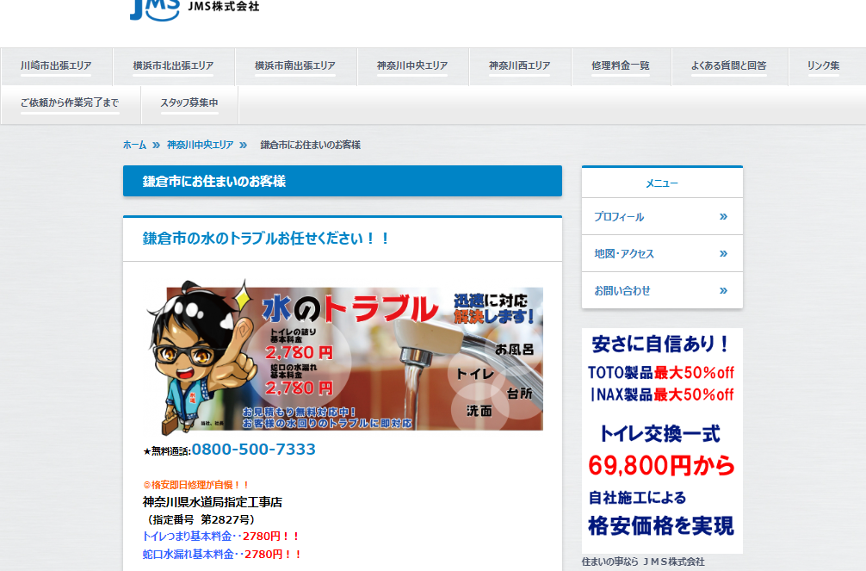
Task: Click the JMS company logo
Action: [x=194, y=8]
